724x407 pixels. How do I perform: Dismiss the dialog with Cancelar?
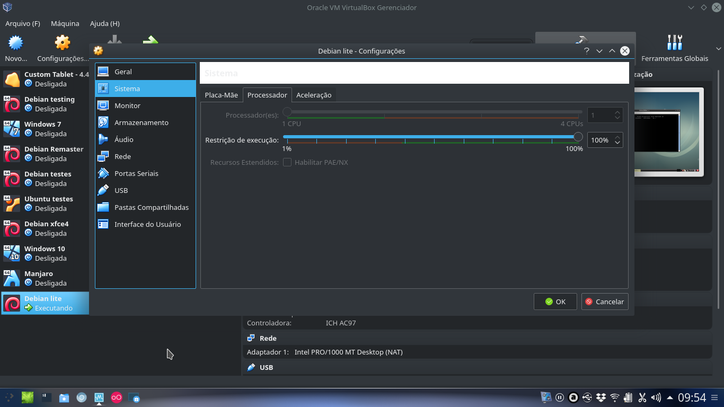(604, 301)
